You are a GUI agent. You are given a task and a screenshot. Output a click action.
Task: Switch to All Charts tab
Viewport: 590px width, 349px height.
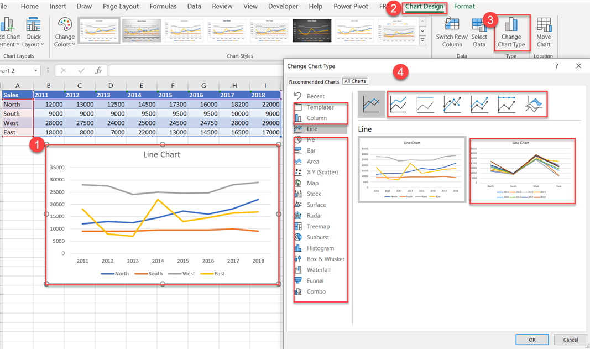pos(355,81)
